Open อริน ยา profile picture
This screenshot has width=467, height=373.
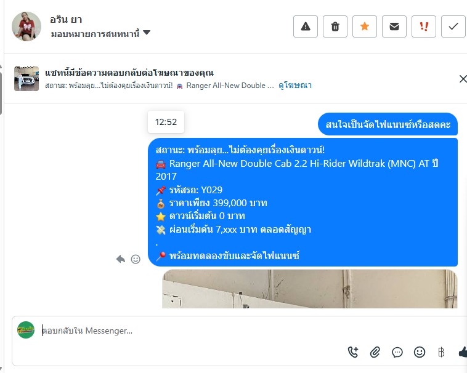pyautogui.click(x=26, y=26)
